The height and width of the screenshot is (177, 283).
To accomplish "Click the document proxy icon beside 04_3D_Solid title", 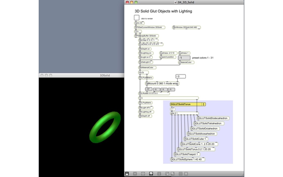I will click(175, 2).
